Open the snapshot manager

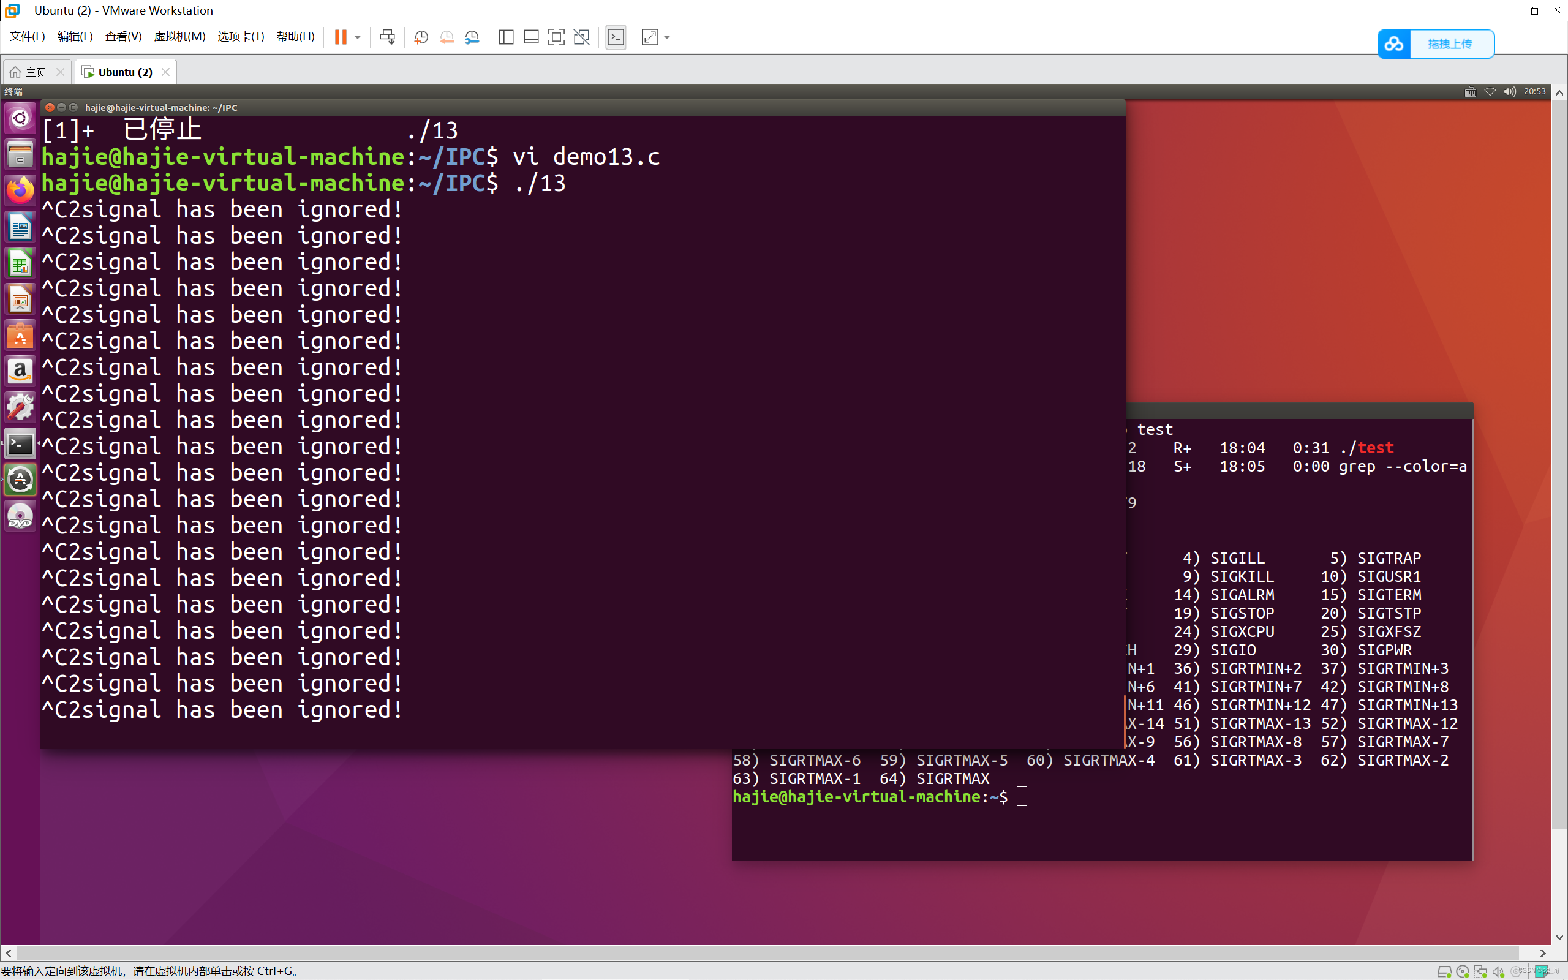click(x=472, y=37)
